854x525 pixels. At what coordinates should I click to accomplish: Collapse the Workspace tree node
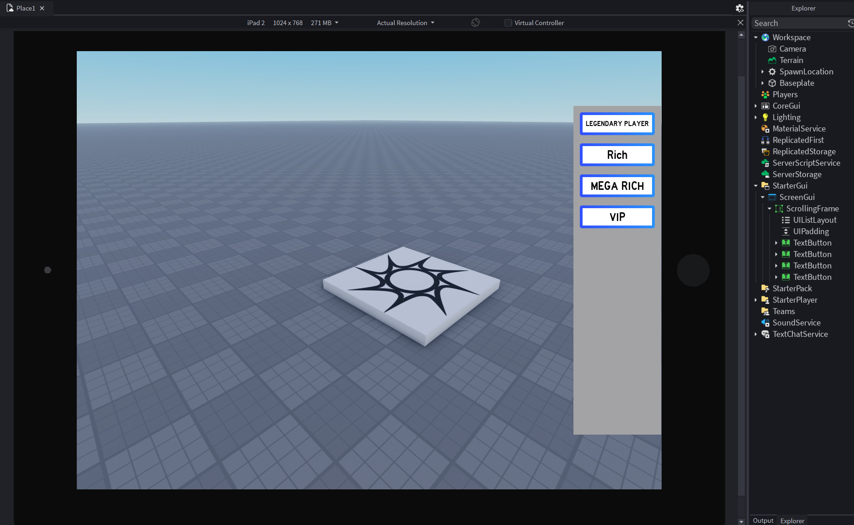756,37
